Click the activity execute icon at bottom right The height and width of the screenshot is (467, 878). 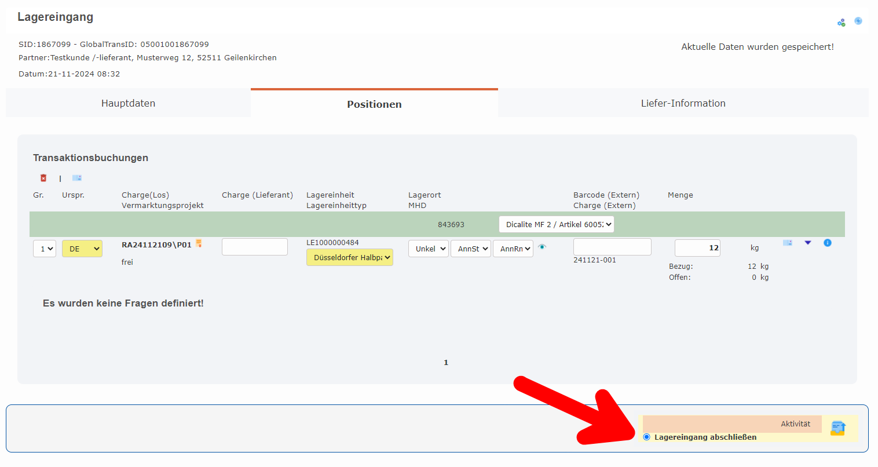[838, 428]
